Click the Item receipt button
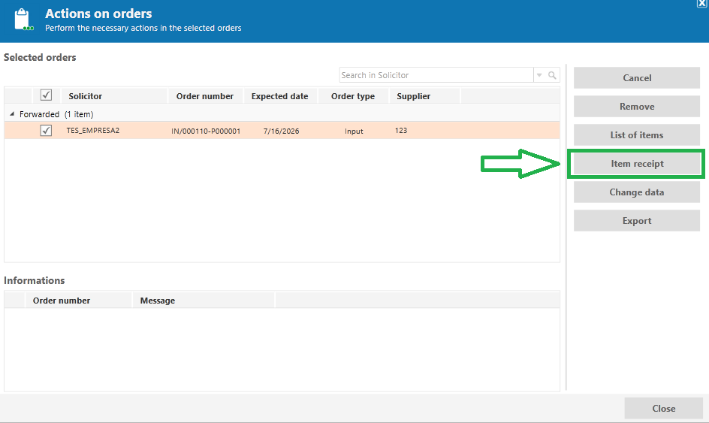This screenshot has width=709, height=423. coord(637,164)
